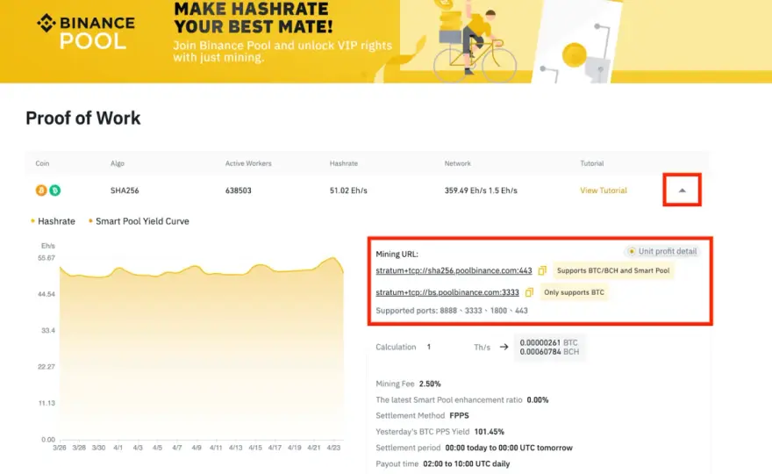Click the Bitcoin Cash coin icon
Viewport: 772px width, 474px height.
pyautogui.click(x=55, y=190)
